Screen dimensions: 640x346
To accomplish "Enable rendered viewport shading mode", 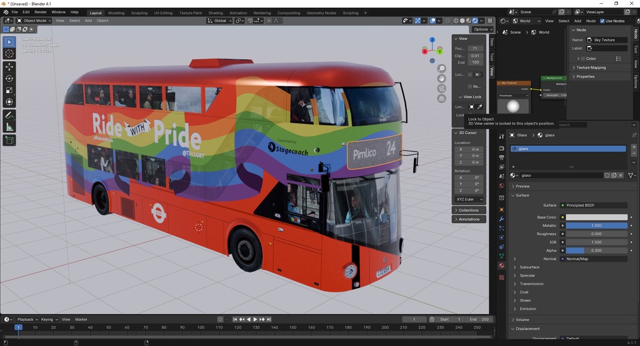I will pos(475,21).
